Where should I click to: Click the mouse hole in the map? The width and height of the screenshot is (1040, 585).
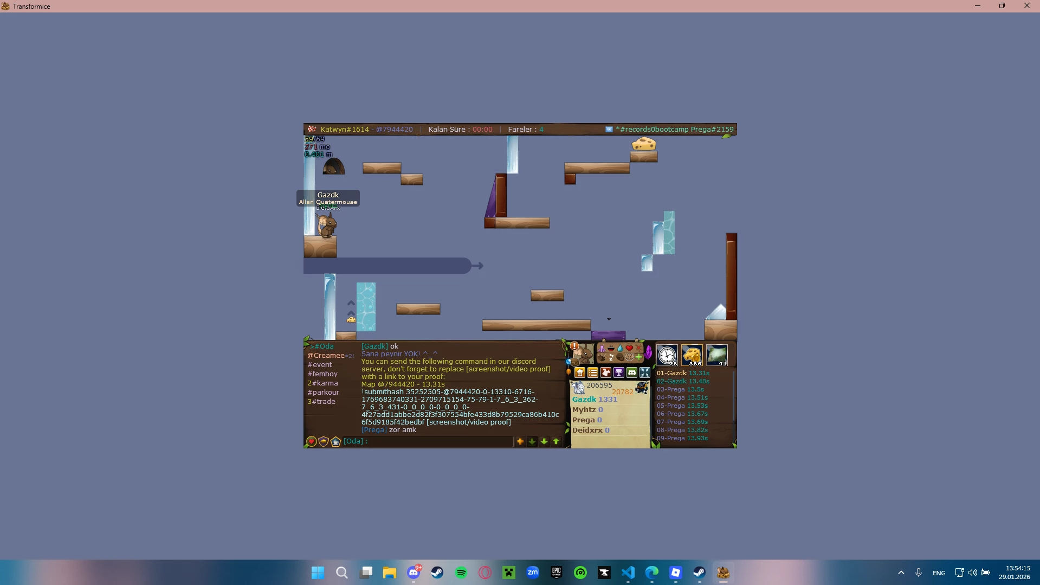(x=333, y=166)
